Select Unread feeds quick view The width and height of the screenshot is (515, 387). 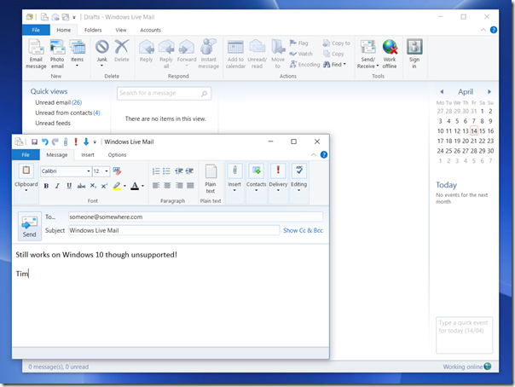53,123
